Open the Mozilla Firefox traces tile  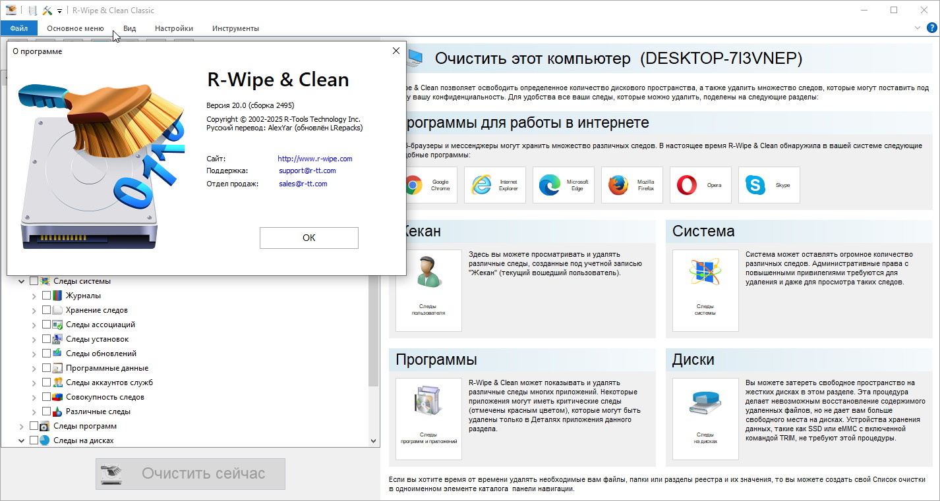[x=632, y=185]
